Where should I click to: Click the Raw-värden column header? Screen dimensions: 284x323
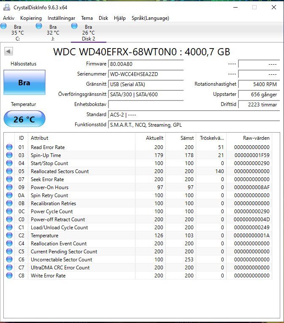click(256, 138)
